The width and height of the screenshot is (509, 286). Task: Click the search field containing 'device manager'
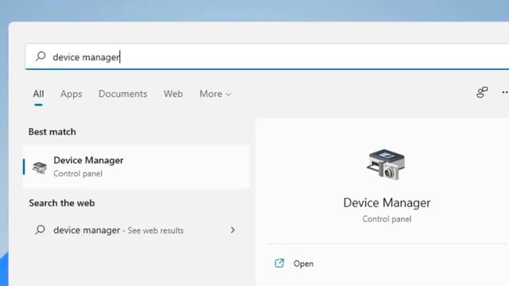[x=267, y=56]
